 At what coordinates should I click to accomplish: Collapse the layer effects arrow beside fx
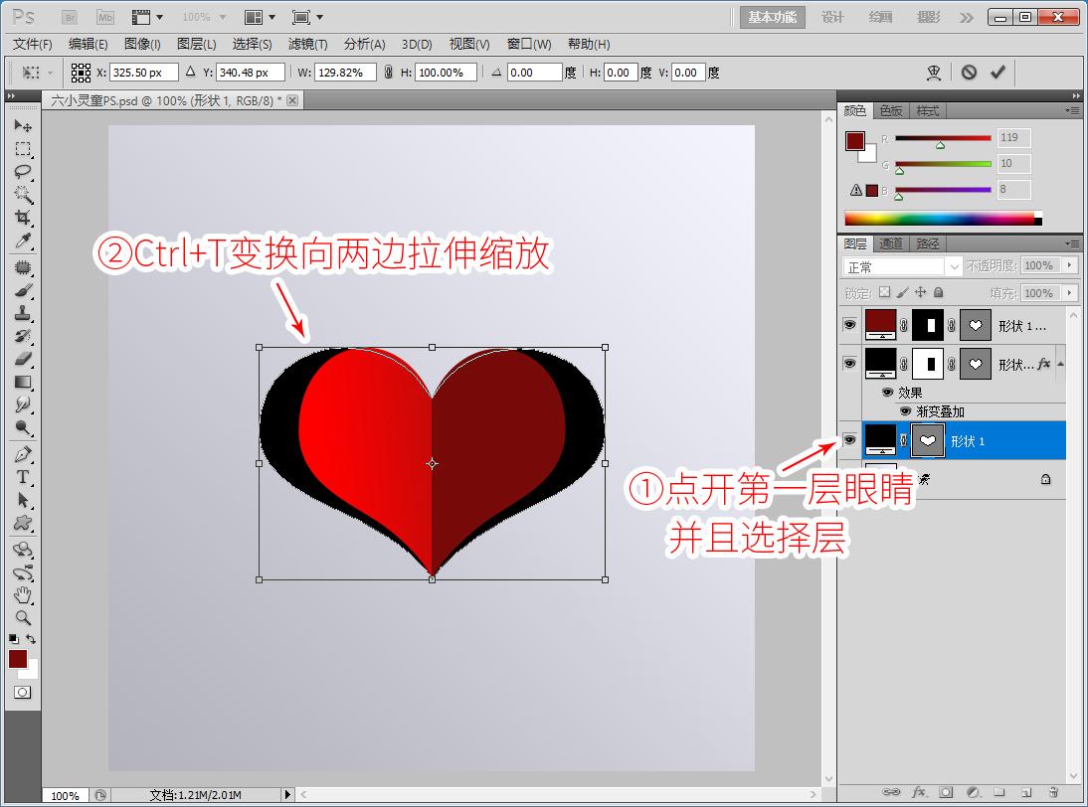[x=1060, y=364]
